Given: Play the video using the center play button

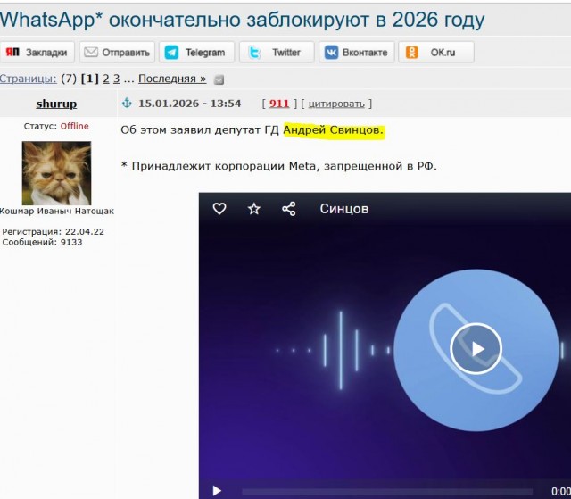Looking at the screenshot, I should point(476,349).
